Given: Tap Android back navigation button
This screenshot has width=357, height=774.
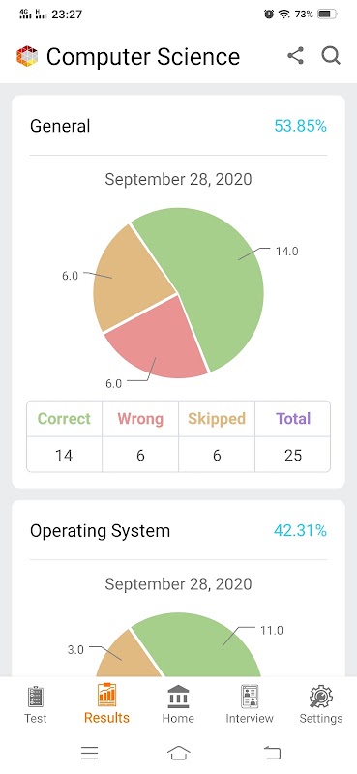Looking at the screenshot, I should pyautogui.click(x=272, y=753).
